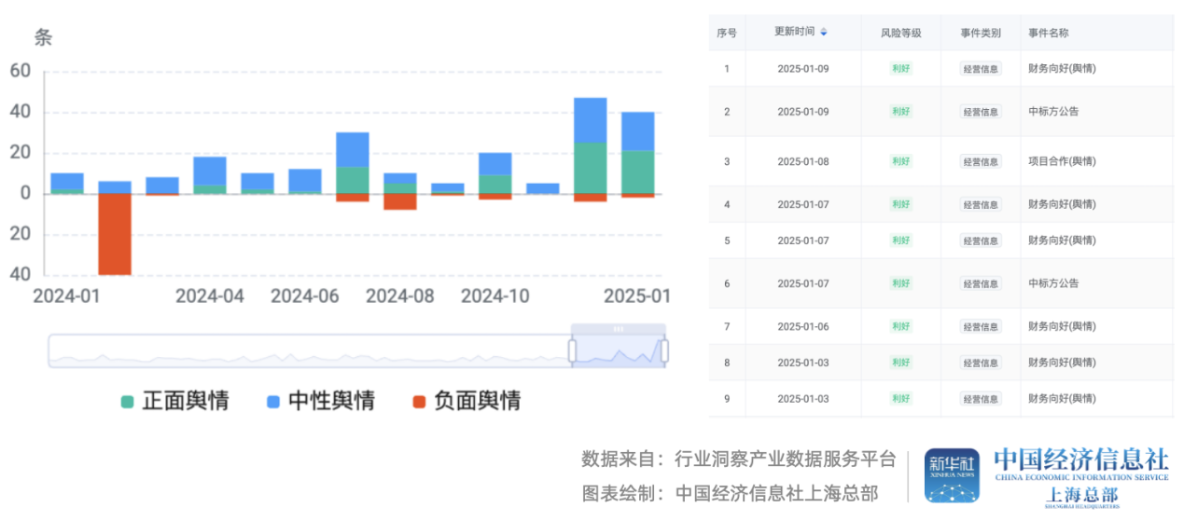Click the 利好 tag in row 1
1184x521 pixels.
pos(900,68)
